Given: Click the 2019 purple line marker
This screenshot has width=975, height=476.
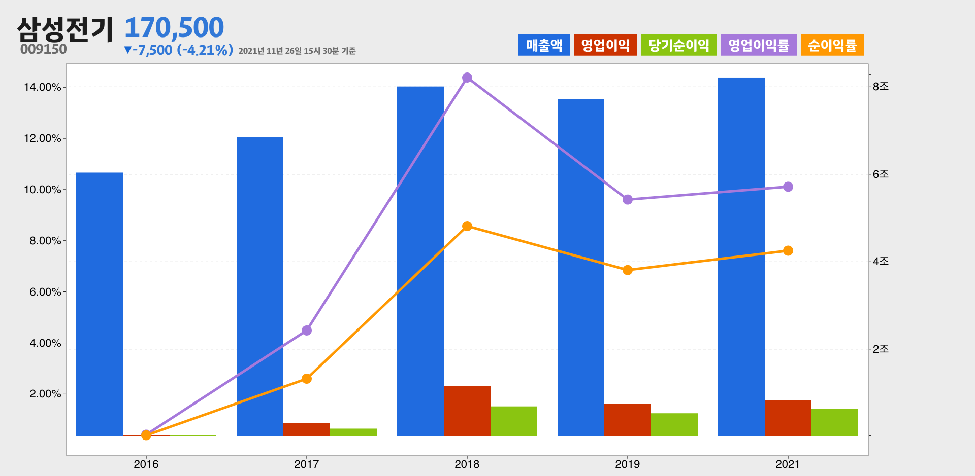Looking at the screenshot, I should pos(628,200).
